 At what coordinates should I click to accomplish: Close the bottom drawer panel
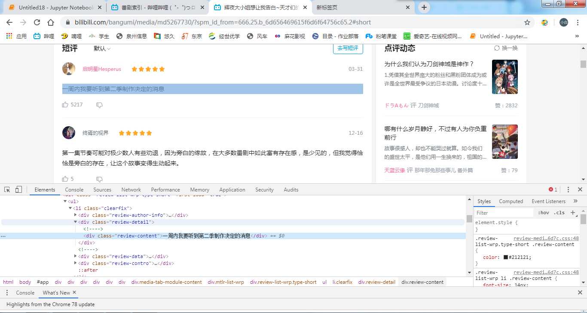click(580, 292)
